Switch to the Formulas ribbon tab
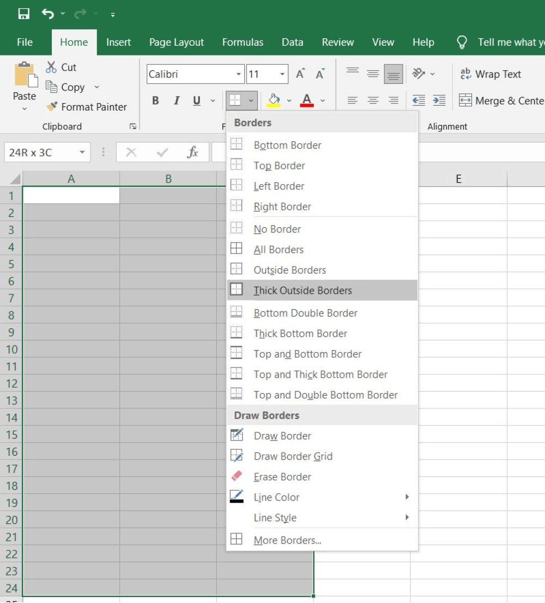The height and width of the screenshot is (603, 545). (243, 42)
